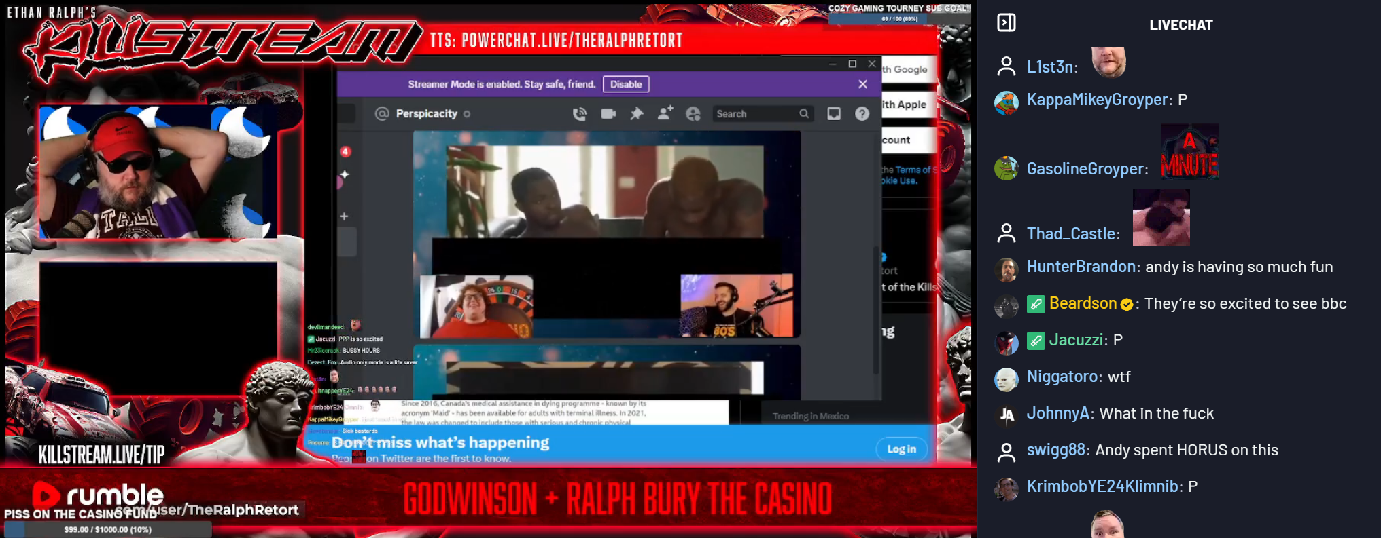Screen dimensions: 1381x538
Task: Click the Discord chat scrollbar
Action: pos(875,311)
